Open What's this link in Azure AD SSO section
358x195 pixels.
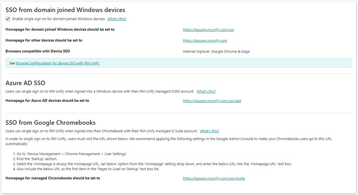[206, 92]
